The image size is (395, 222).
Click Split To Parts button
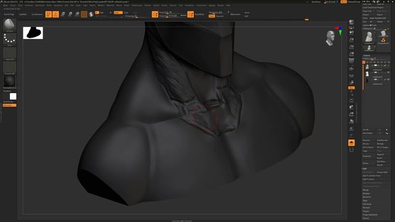[x=368, y=179]
